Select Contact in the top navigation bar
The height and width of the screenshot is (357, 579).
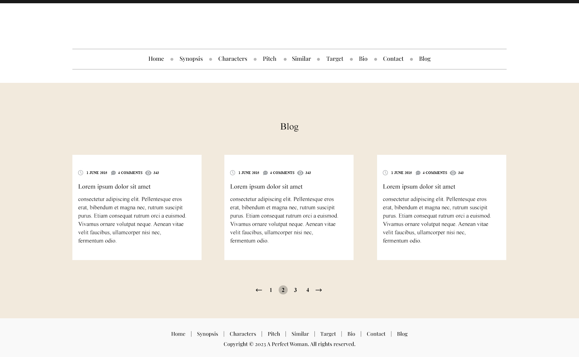pos(393,59)
